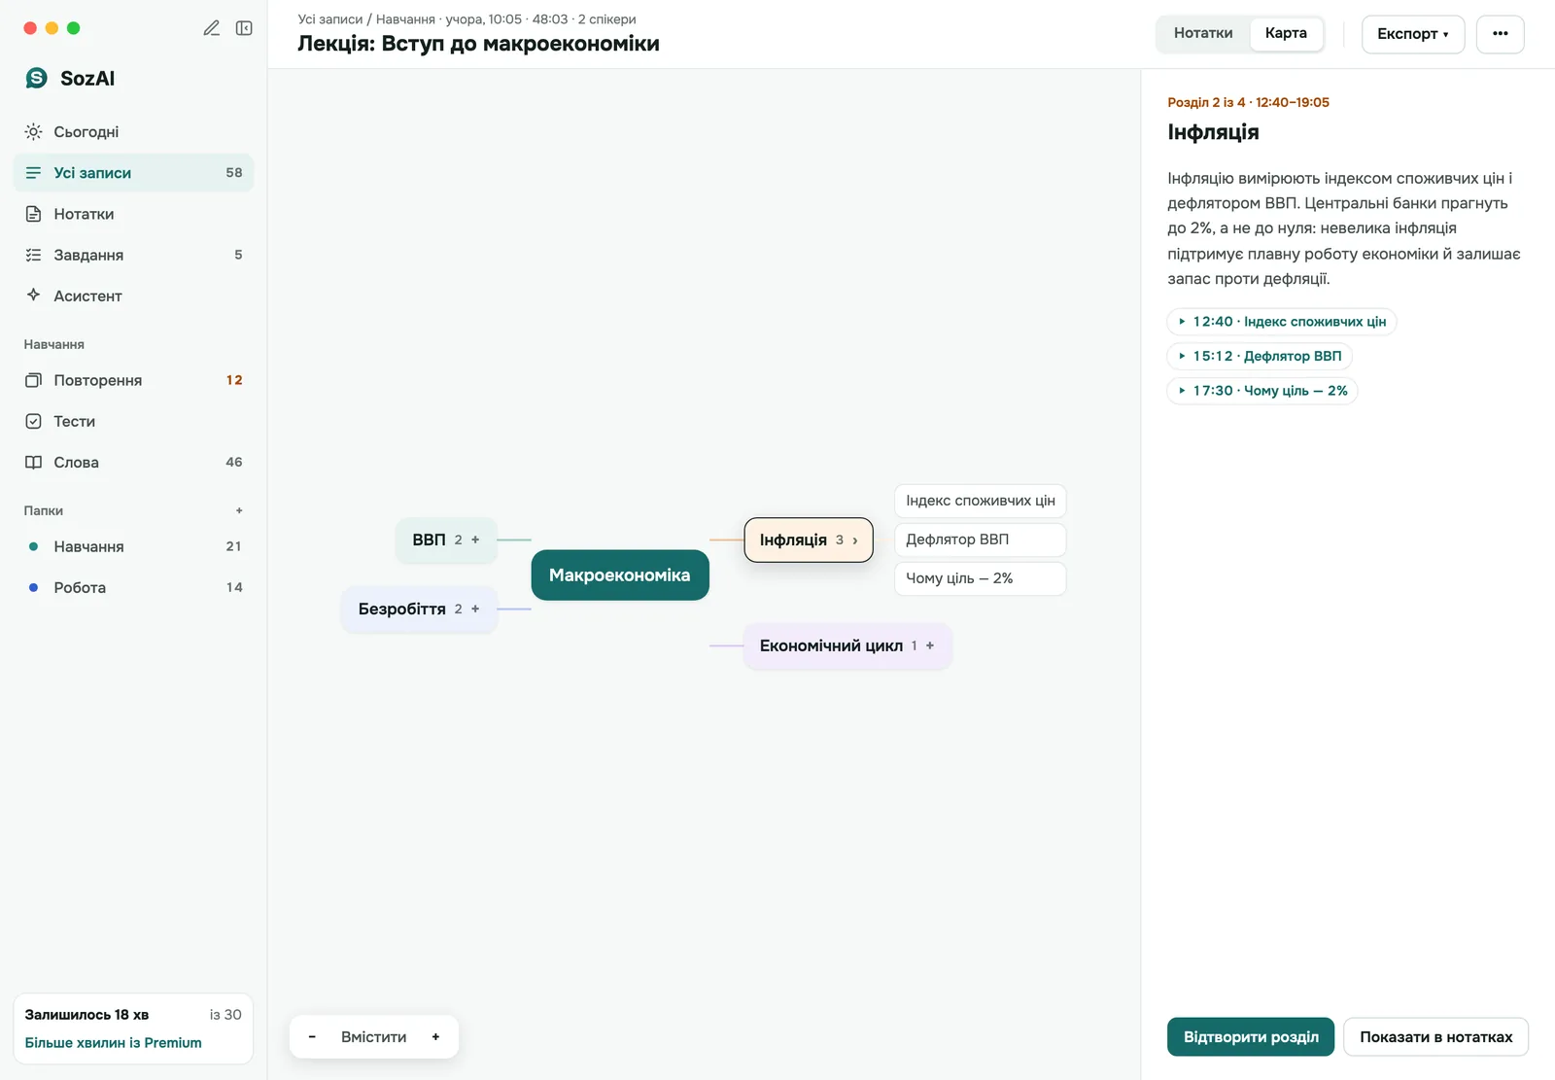The height and width of the screenshot is (1080, 1555).
Task: Play timestamp 15:12 Дефлятор ВВП
Action: (1260, 356)
